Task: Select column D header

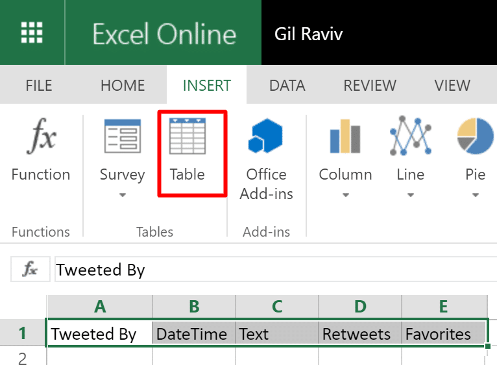Action: click(x=360, y=307)
